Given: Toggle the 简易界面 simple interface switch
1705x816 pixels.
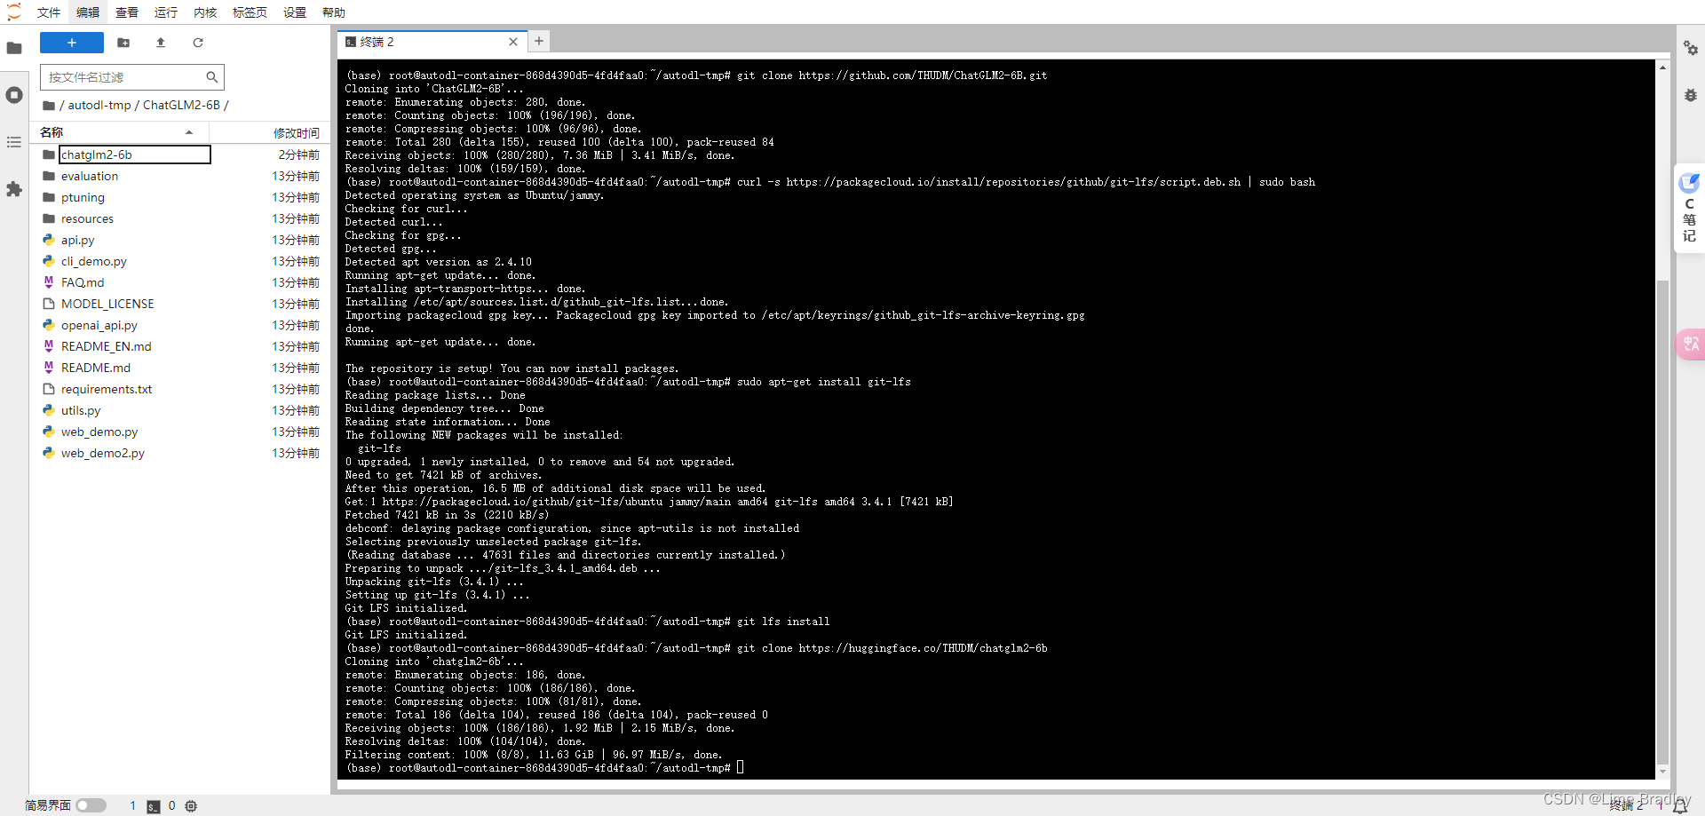Looking at the screenshot, I should click(x=91, y=805).
